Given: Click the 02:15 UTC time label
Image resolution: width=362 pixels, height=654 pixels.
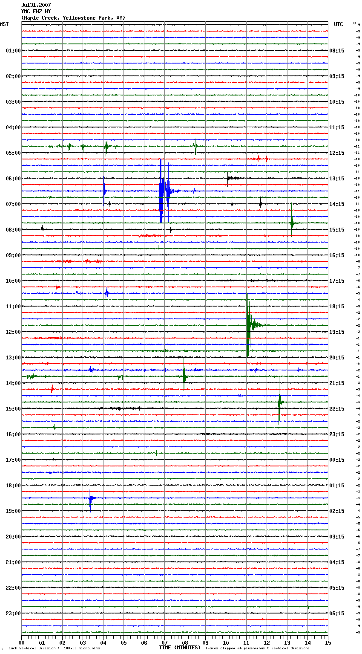Looking at the screenshot, I should [x=337, y=511].
